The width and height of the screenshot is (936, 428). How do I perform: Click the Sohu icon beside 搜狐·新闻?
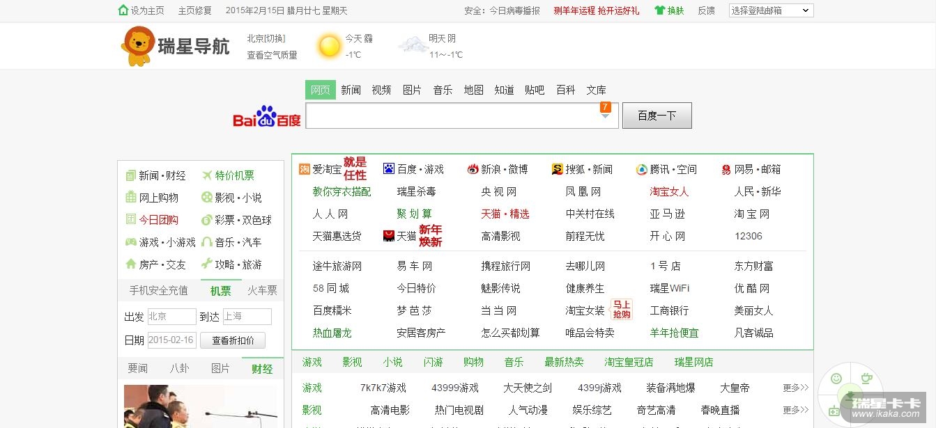pos(558,169)
